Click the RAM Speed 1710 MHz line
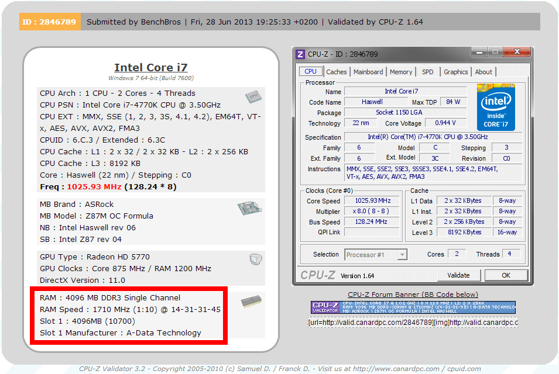The height and width of the screenshot is (374, 559). pos(130,310)
